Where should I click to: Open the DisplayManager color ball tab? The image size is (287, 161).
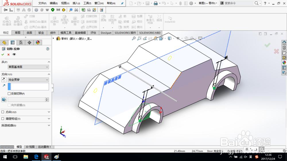point(38,43)
